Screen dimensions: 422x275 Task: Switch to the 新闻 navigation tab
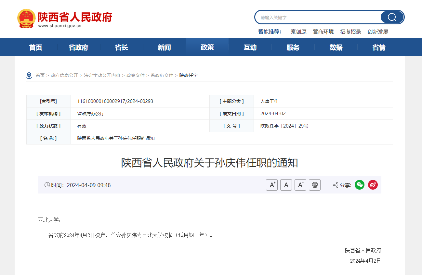[x=164, y=47]
